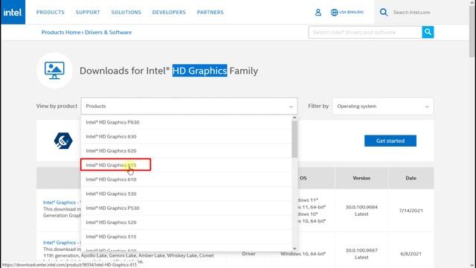The image size is (476, 268).
Task: Select Intel HD Graphics 610
Action: click(x=186, y=179)
